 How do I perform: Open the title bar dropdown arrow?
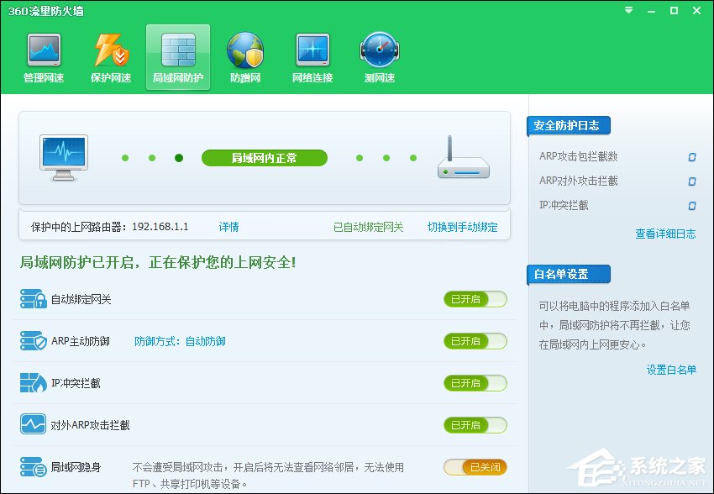(627, 11)
